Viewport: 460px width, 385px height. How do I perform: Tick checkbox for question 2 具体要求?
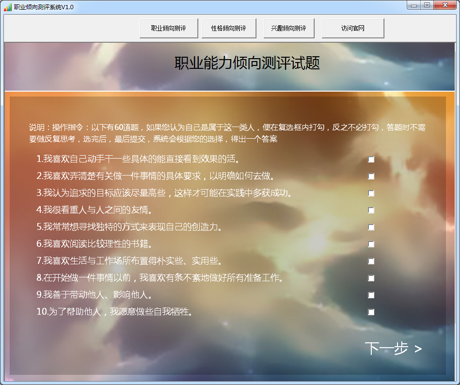371,176
